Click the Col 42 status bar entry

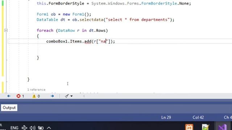coord(198,117)
